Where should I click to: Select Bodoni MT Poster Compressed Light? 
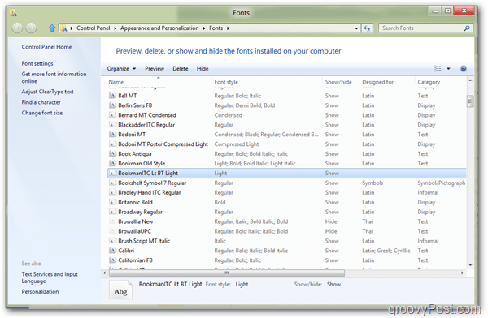click(163, 144)
